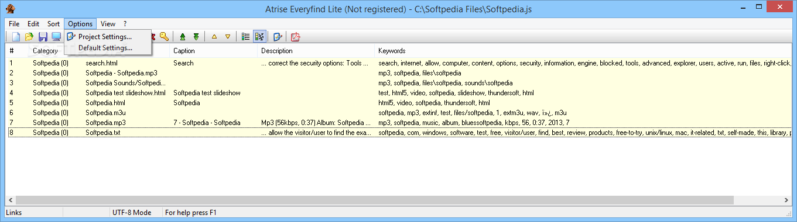Open the ? help menu

(125, 24)
